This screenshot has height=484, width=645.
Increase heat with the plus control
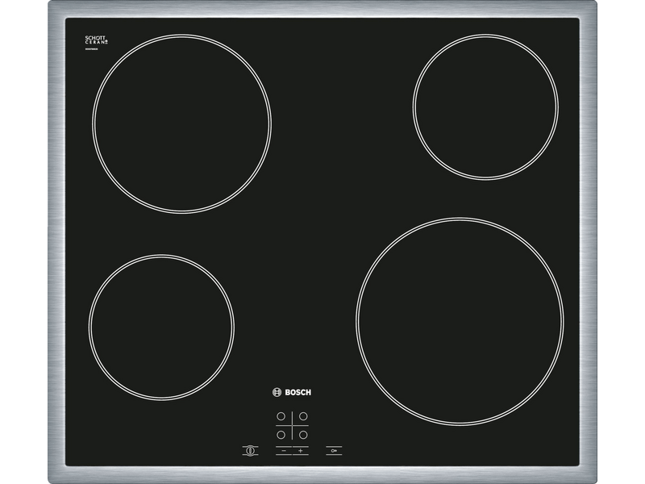[x=301, y=450]
